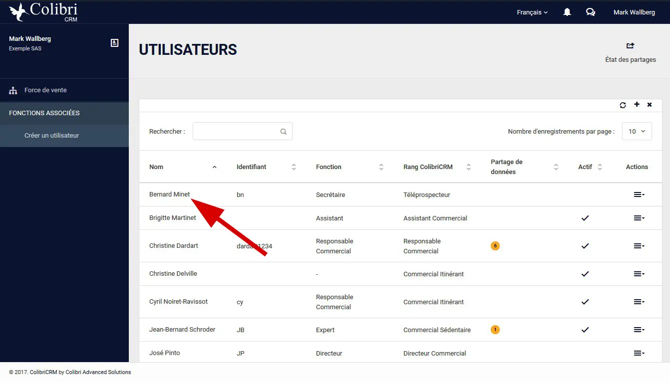The width and height of the screenshot is (670, 383).
Task: Select user Bernard Minet
Action: point(170,194)
